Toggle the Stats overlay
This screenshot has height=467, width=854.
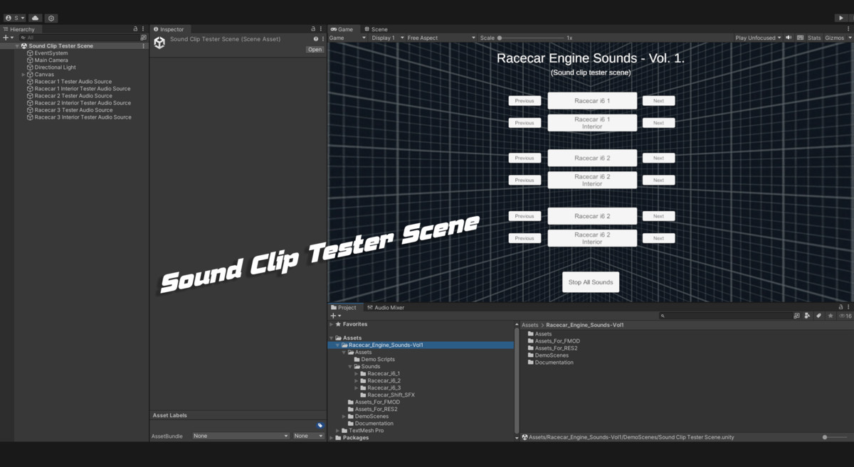click(814, 38)
